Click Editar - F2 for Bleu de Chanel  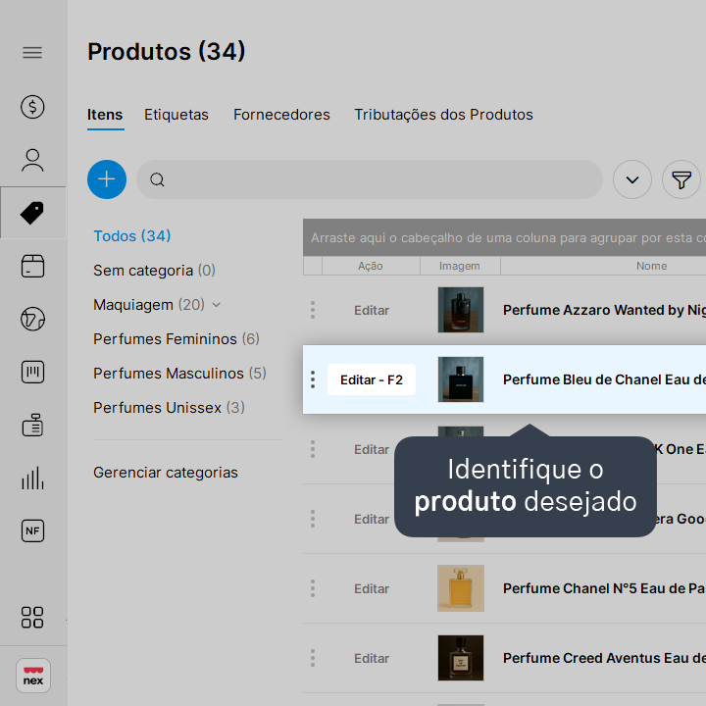372,379
